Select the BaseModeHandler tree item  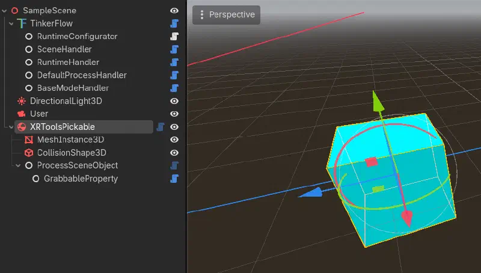73,88
